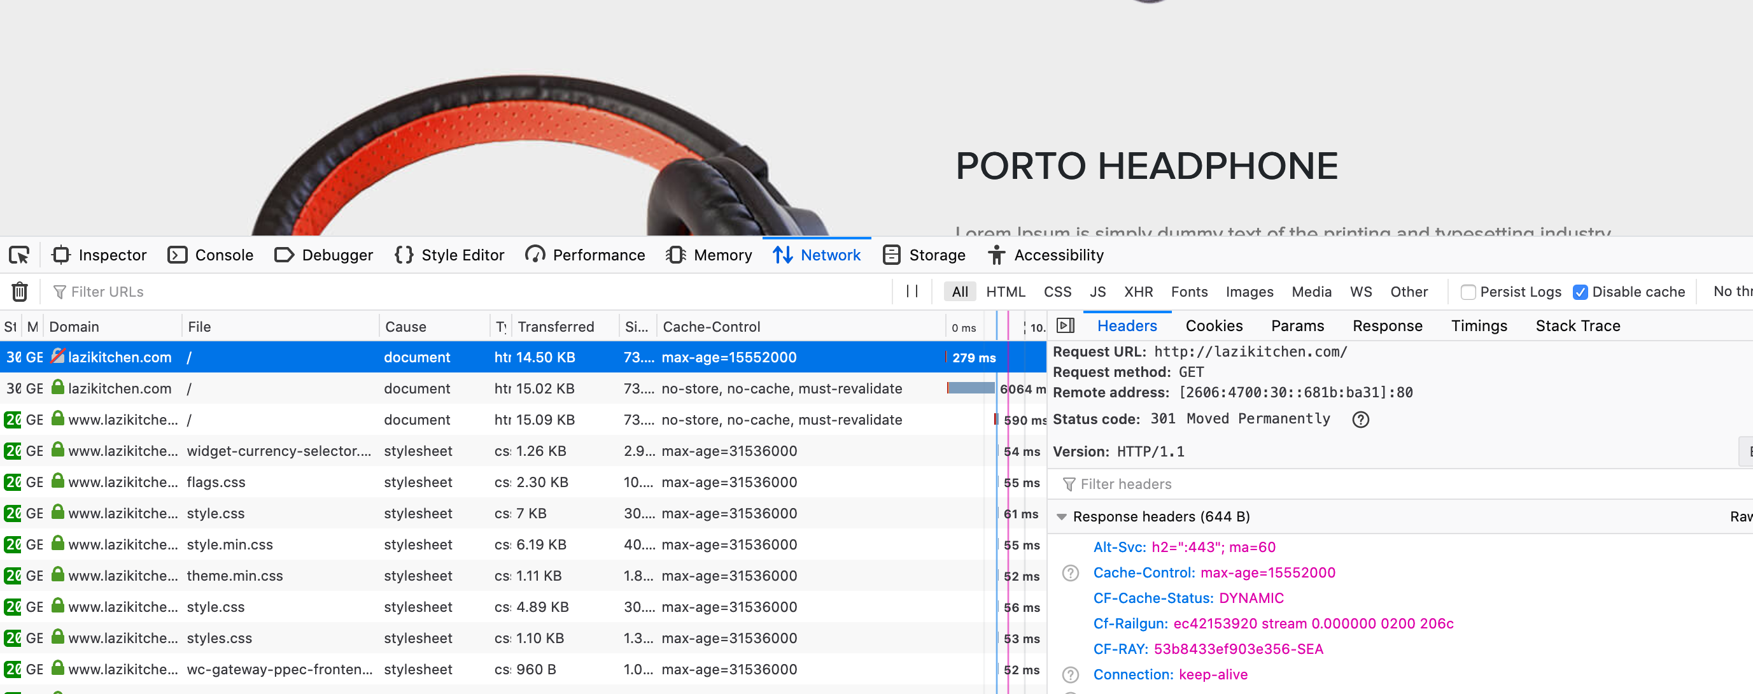Open the Stack Trace details tab

pos(1577,326)
